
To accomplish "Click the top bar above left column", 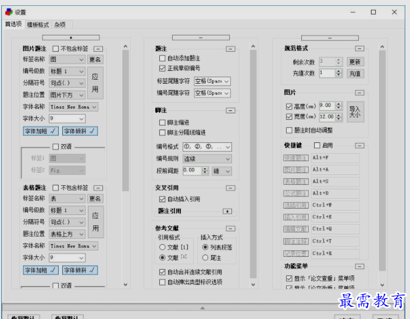I will [x=71, y=38].
